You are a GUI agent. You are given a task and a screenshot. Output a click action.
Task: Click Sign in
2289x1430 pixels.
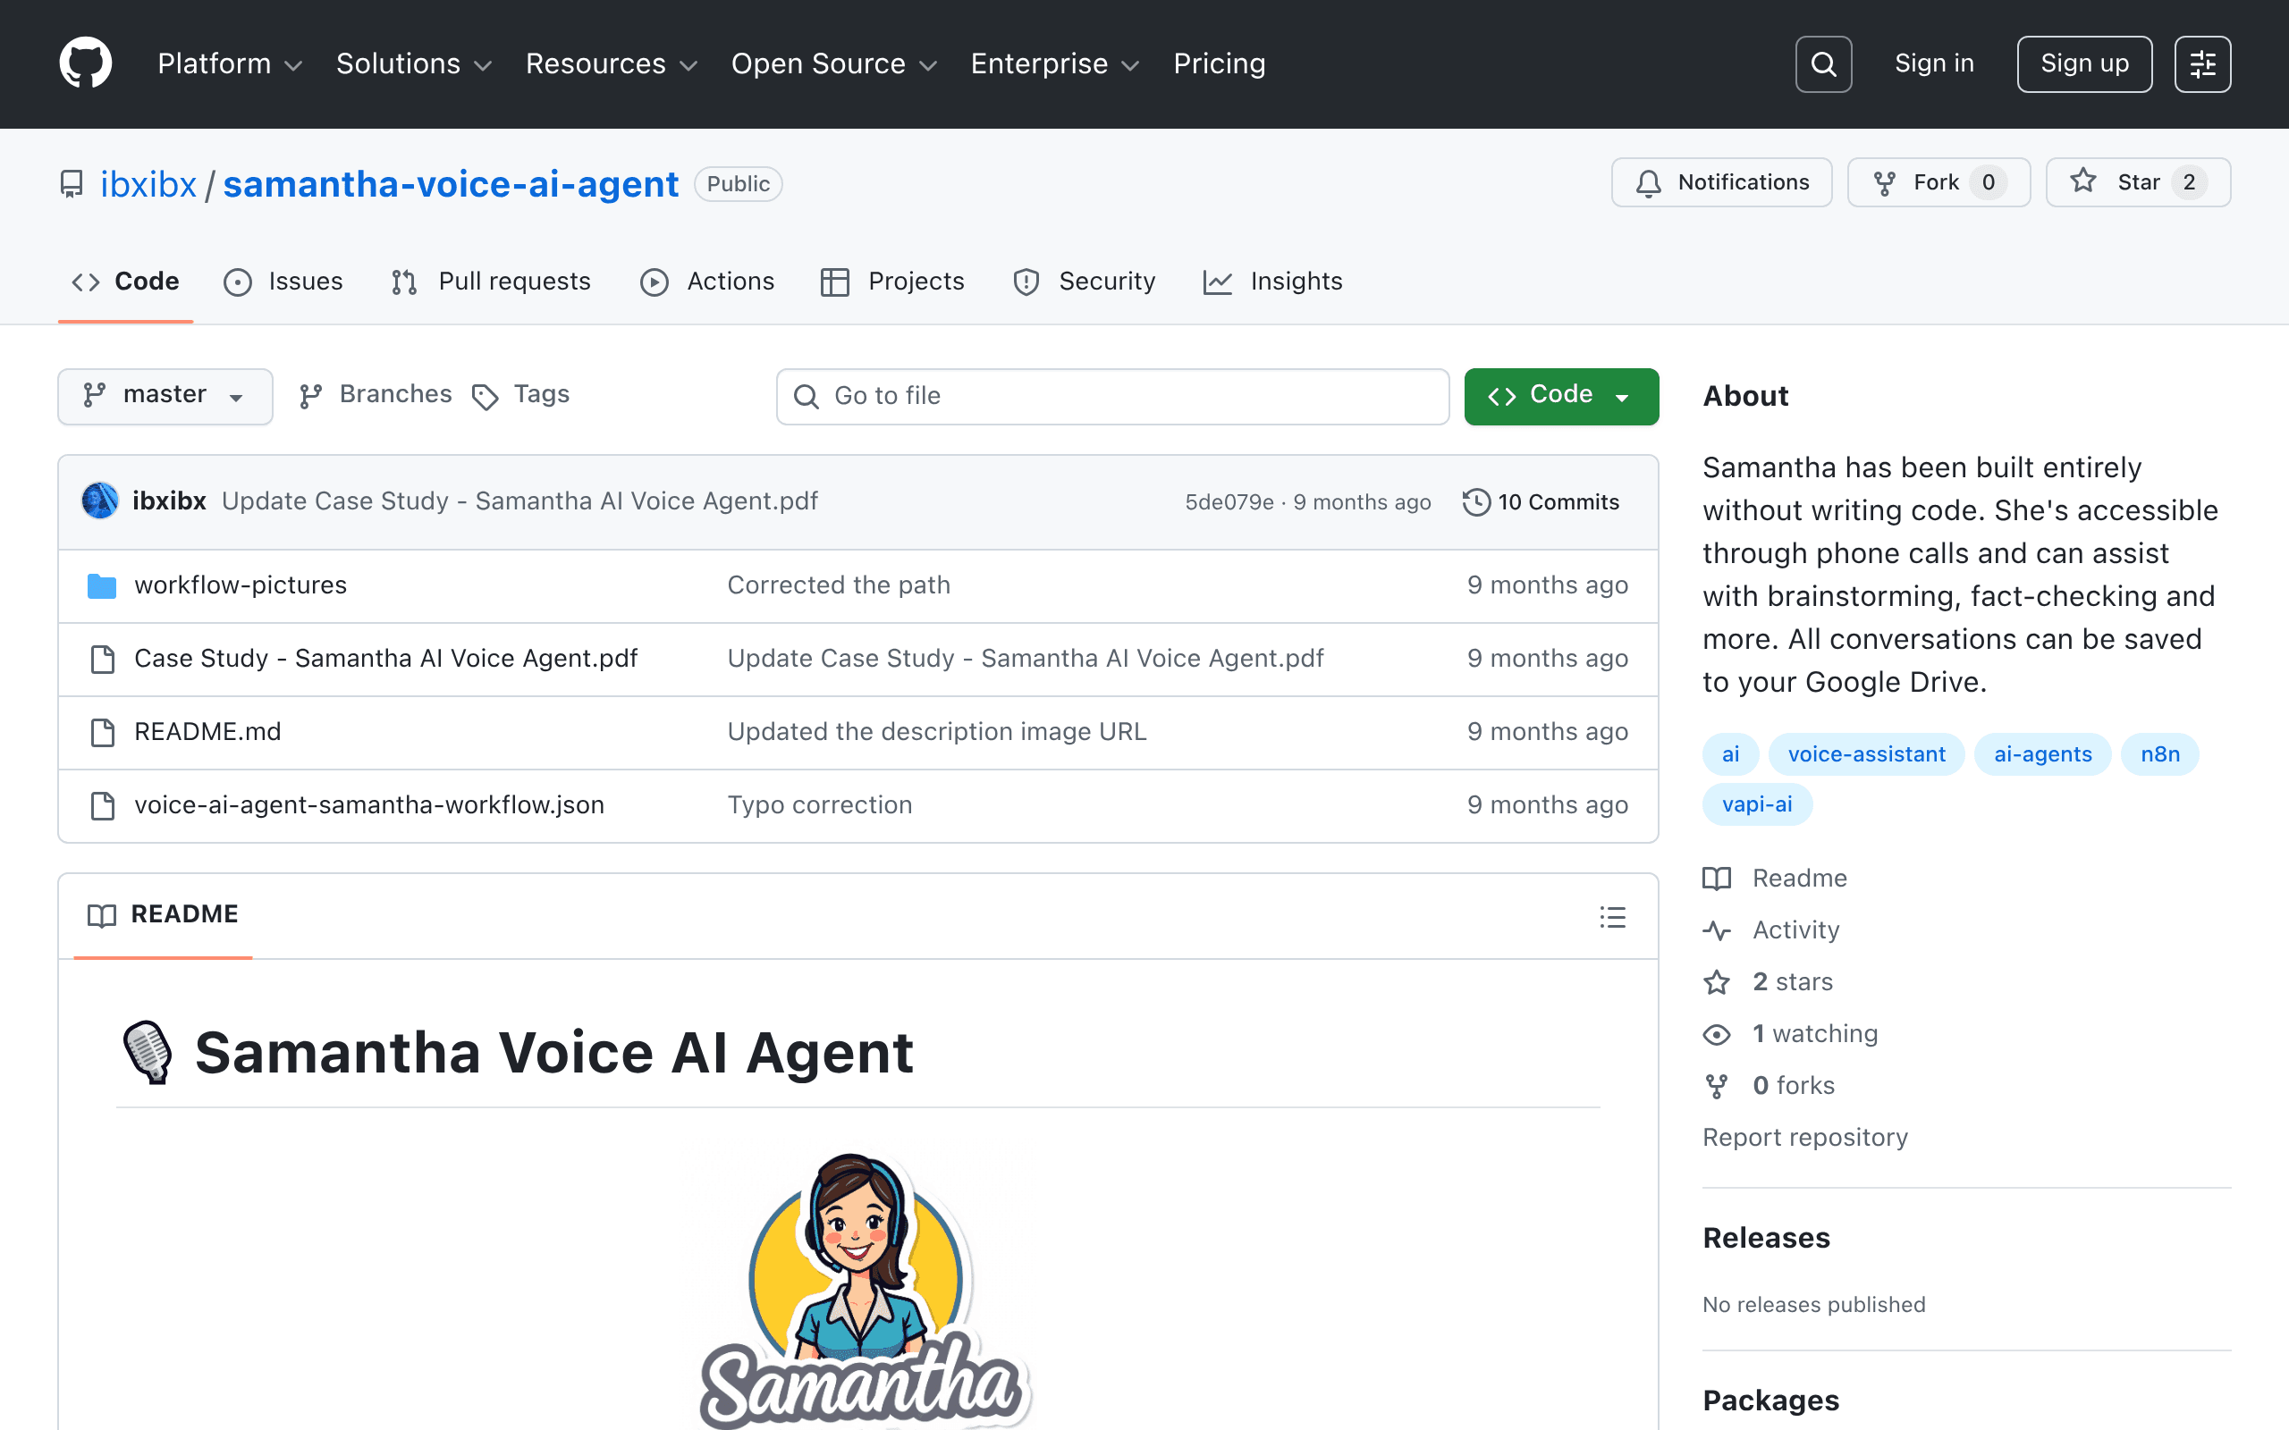[1934, 64]
